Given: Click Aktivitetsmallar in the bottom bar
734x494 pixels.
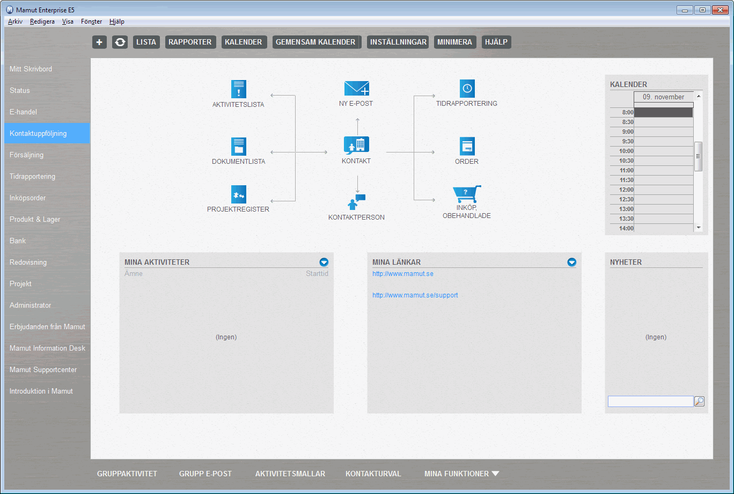Looking at the screenshot, I should pos(290,474).
